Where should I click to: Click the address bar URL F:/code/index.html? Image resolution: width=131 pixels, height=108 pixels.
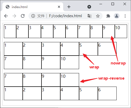[65, 16]
